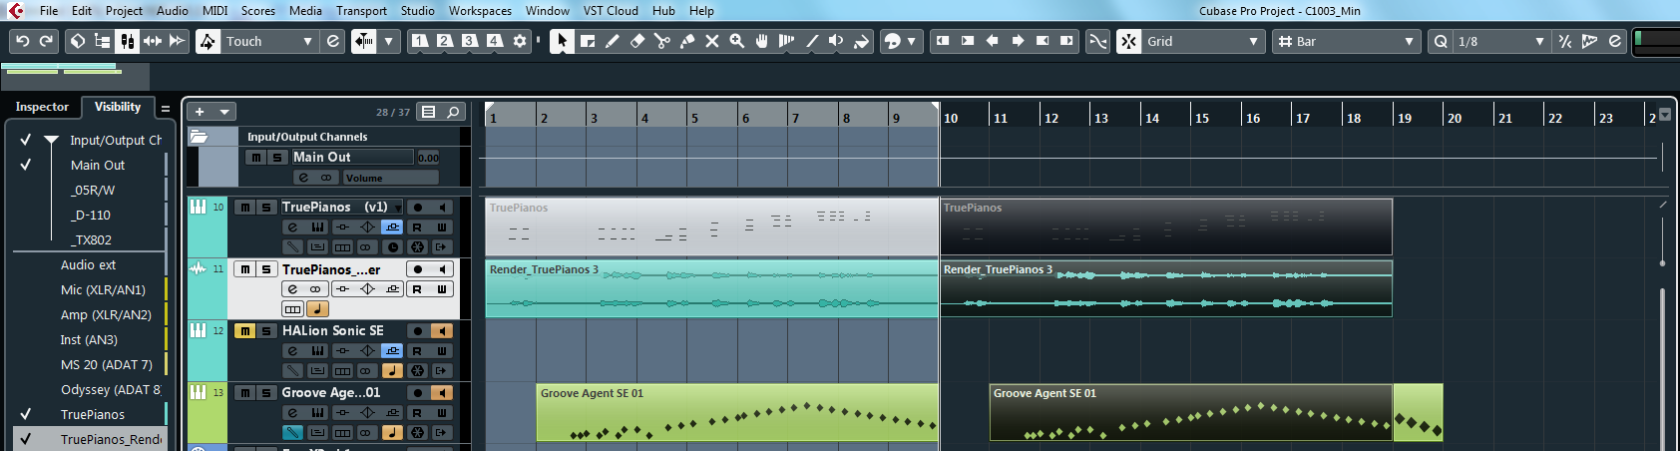The image size is (1680, 451).
Task: Open Edit Channel Settings for TruePianos track
Action: 292,227
